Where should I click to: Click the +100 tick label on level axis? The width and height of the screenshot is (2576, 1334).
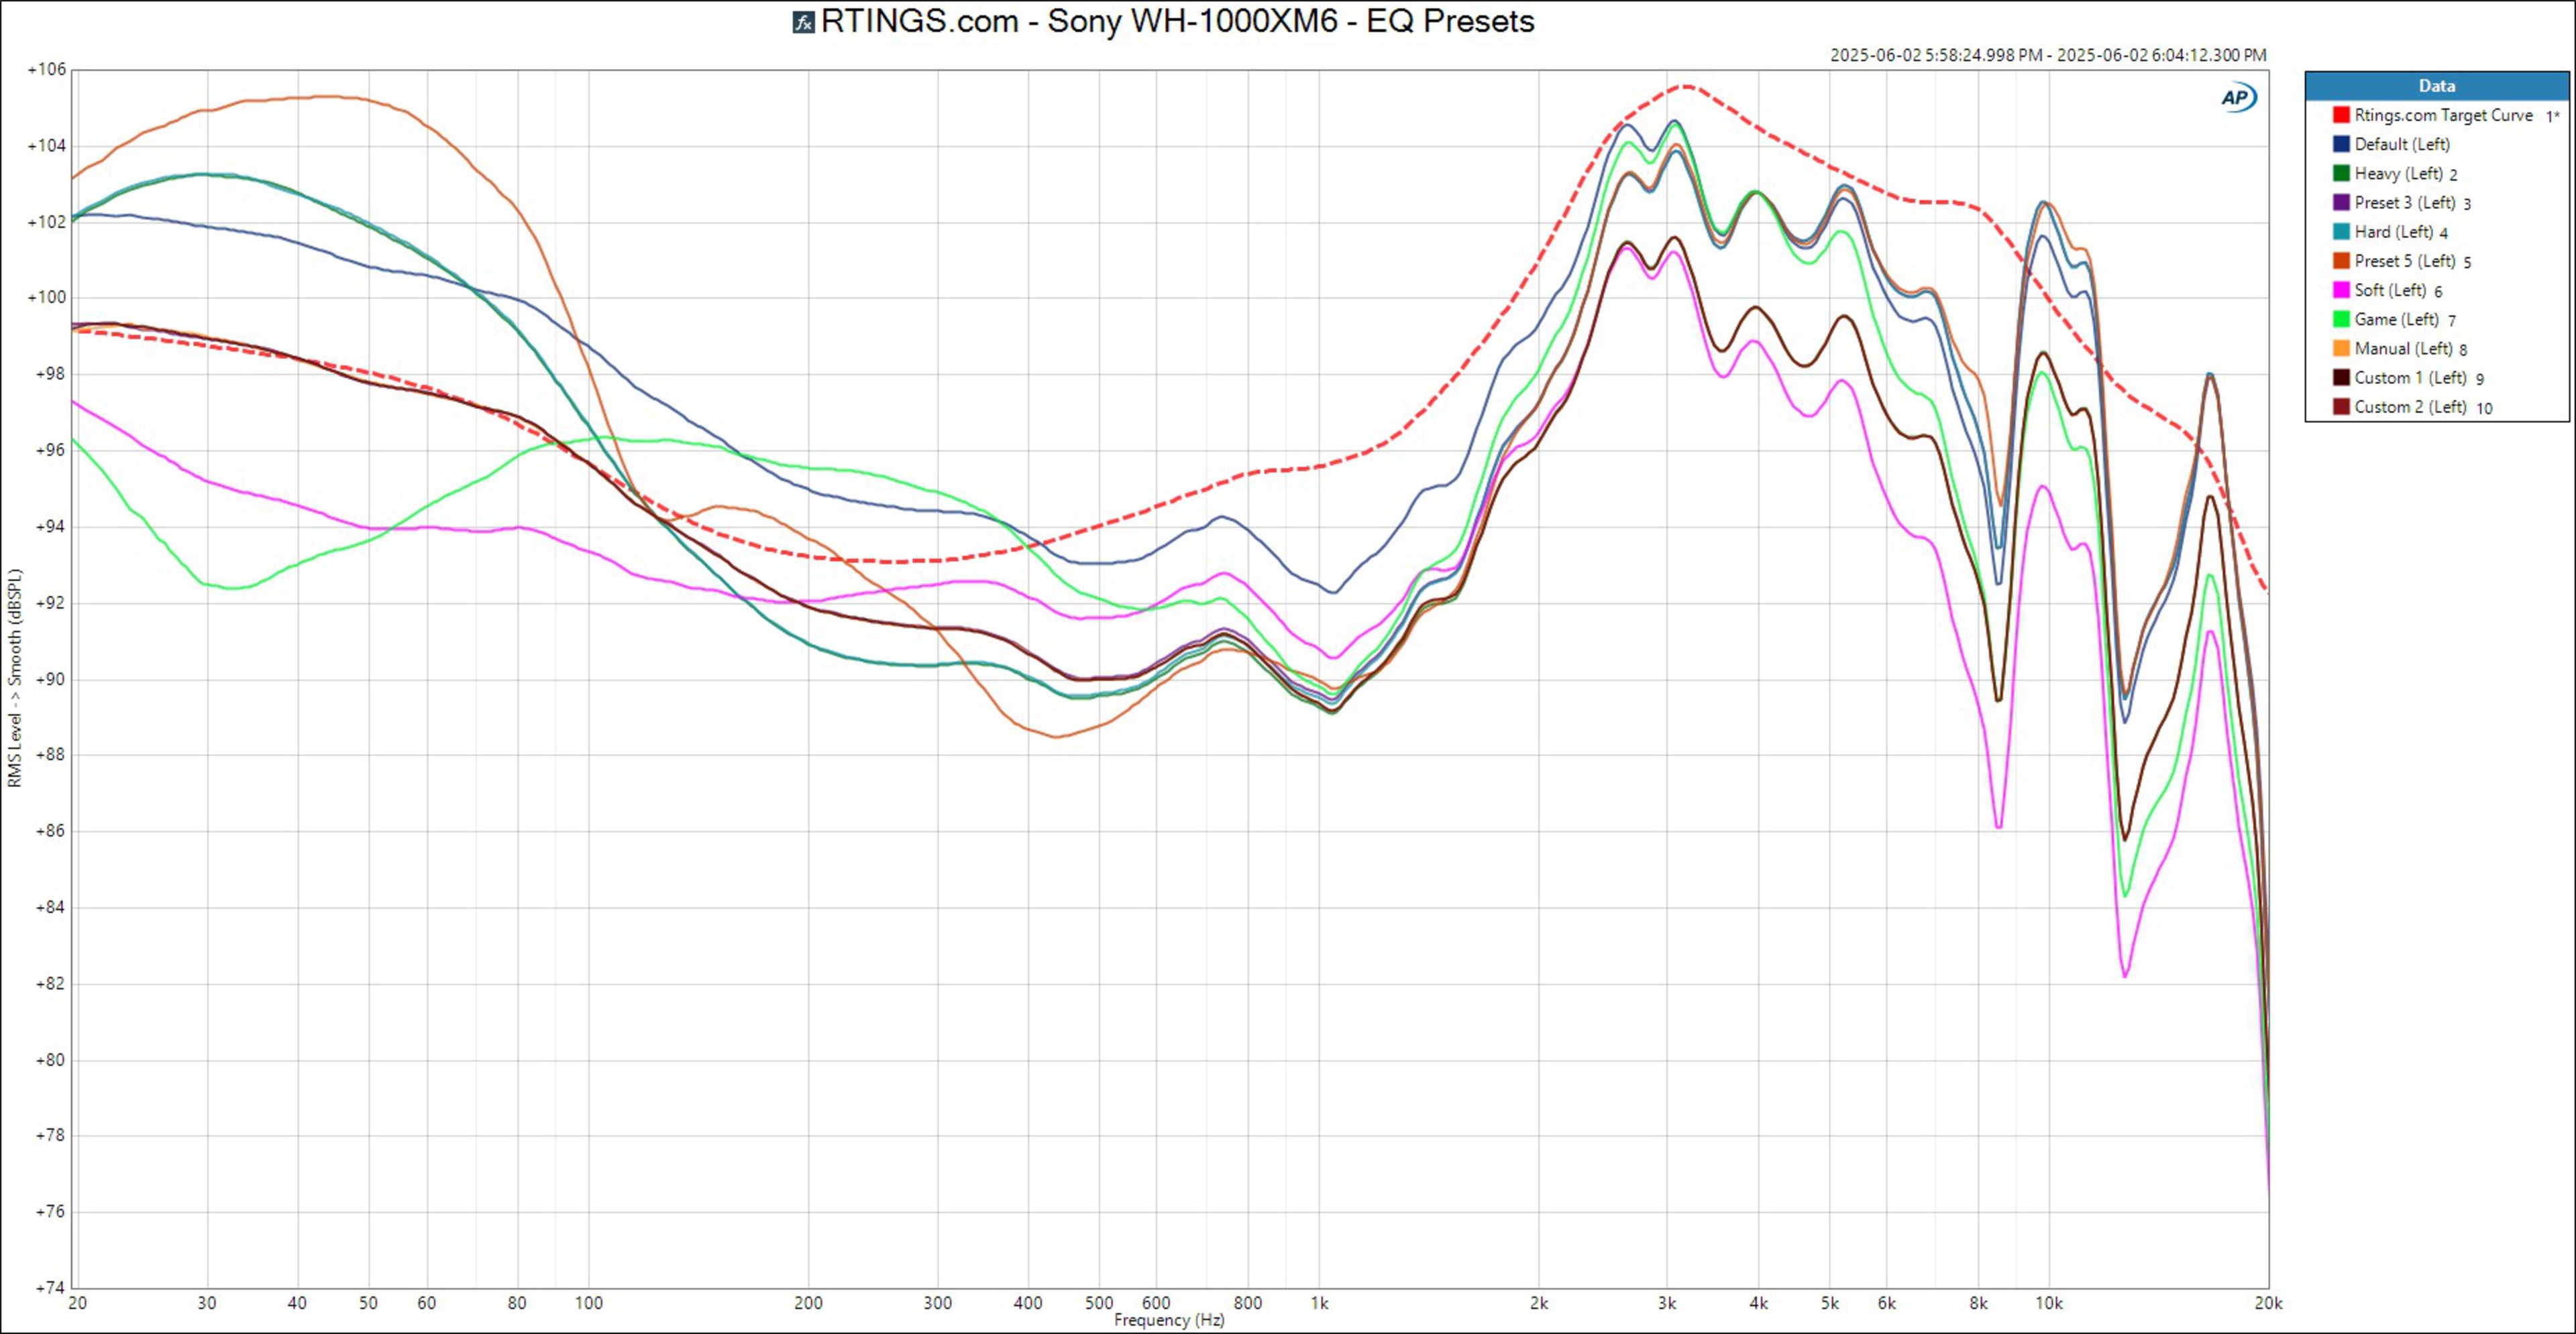pos(47,298)
